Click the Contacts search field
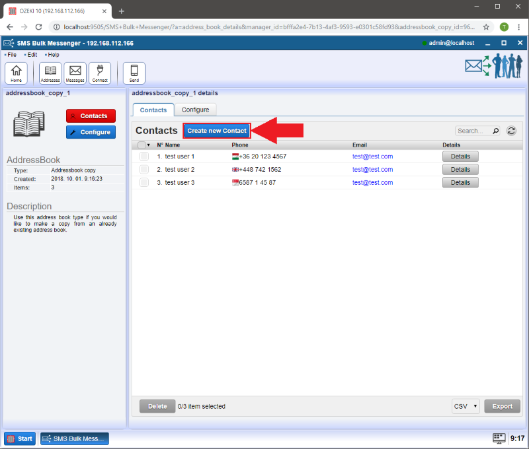 point(473,131)
